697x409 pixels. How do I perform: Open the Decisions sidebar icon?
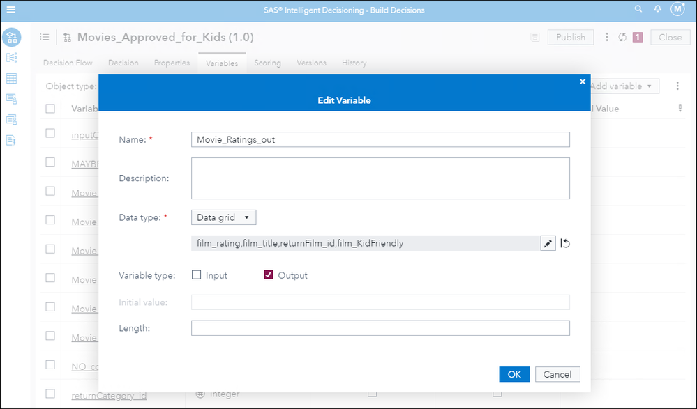(x=12, y=38)
